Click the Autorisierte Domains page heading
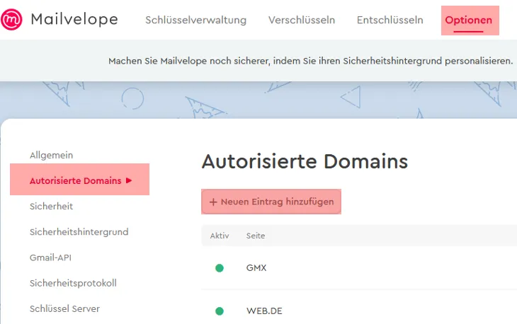This screenshot has width=517, height=324. pyautogui.click(x=305, y=161)
